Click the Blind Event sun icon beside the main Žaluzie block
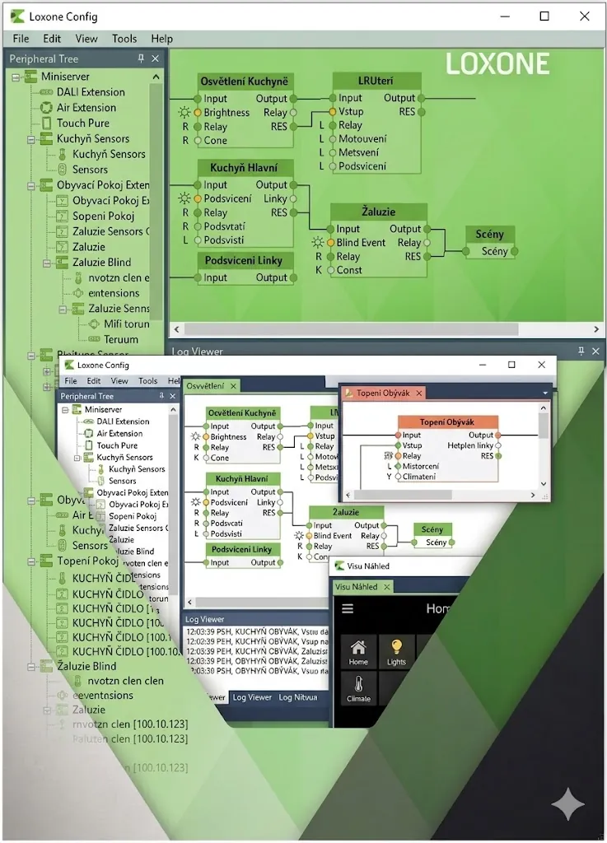 click(317, 243)
